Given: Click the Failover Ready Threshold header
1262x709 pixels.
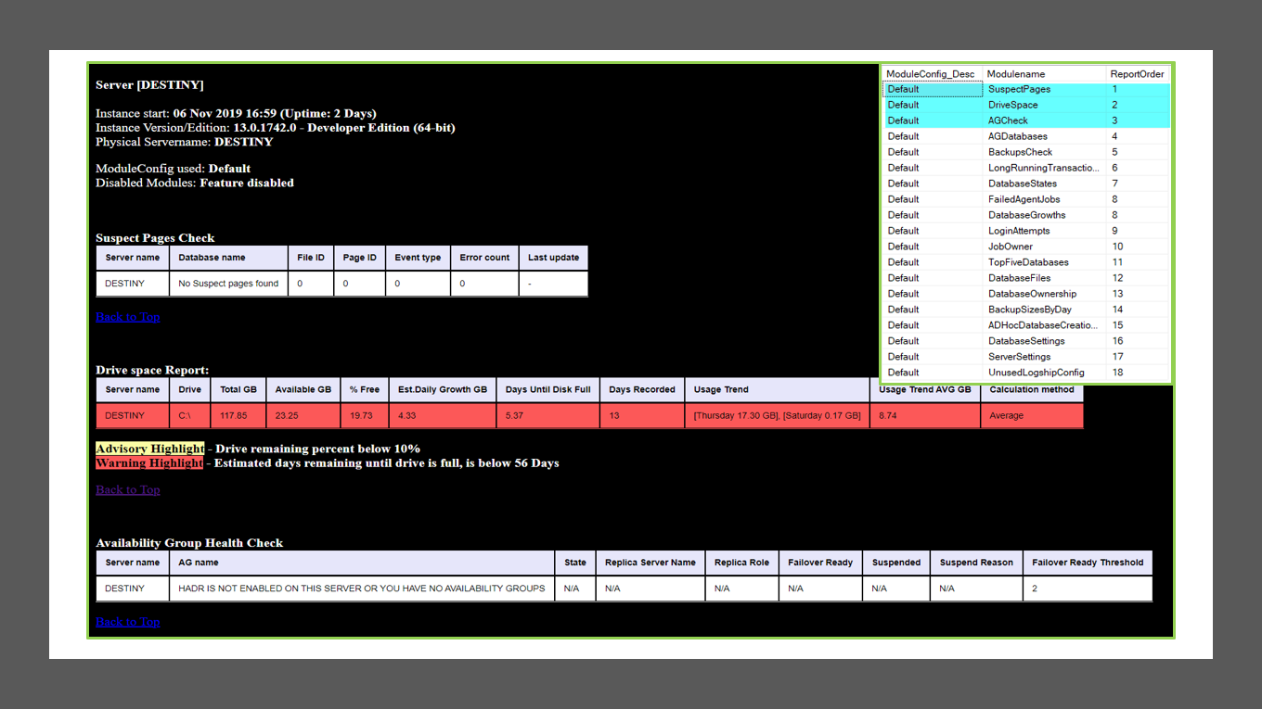Looking at the screenshot, I should [1088, 563].
